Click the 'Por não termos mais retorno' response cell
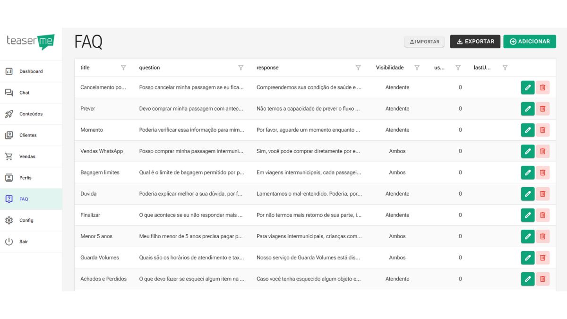This screenshot has width=567, height=319. [x=309, y=215]
